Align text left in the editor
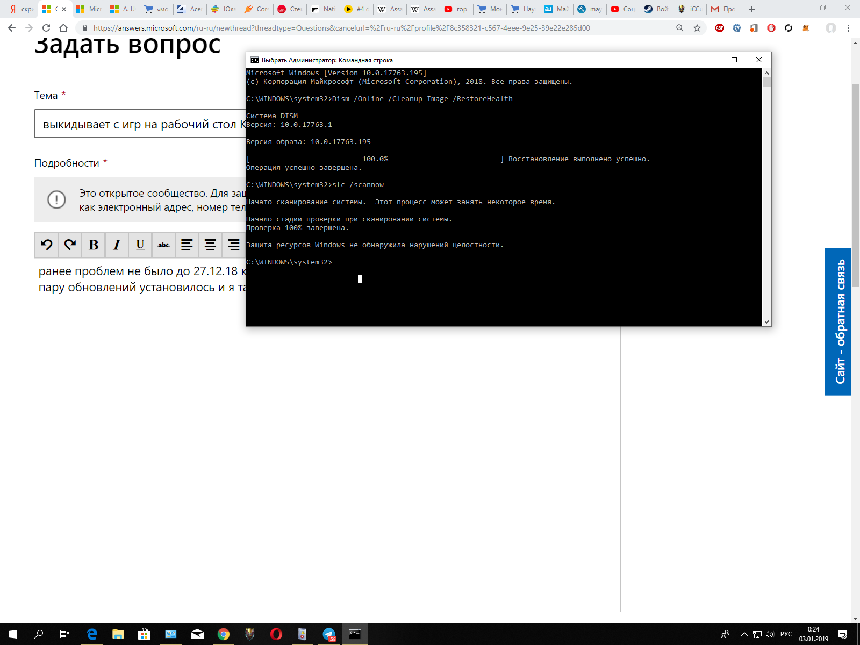The height and width of the screenshot is (645, 860). (187, 245)
